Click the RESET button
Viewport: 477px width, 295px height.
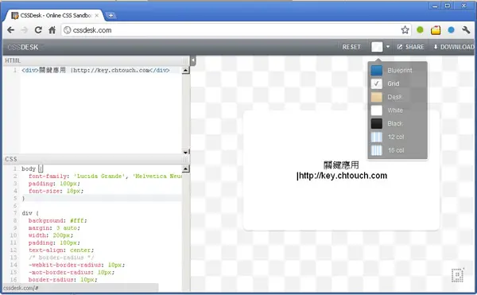[351, 47]
